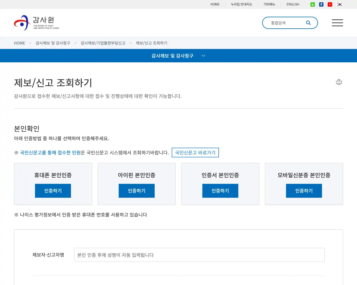Screen dimensions: 357x285
Task: Go to HOME breadcrumb link
Action: click(20, 43)
